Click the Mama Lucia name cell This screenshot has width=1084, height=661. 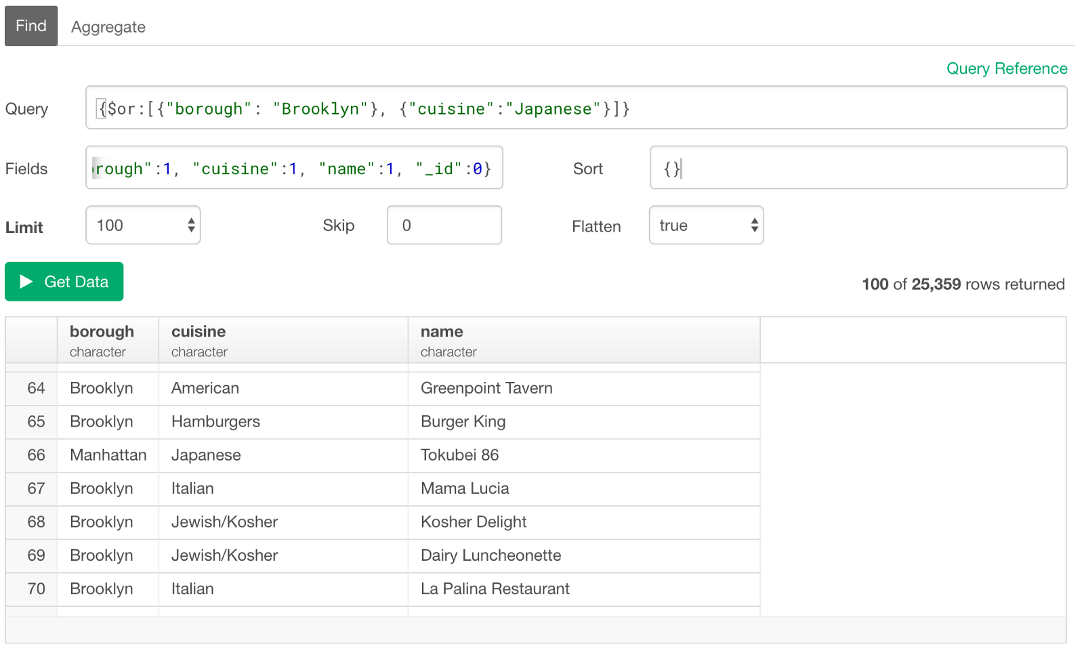pyautogui.click(x=584, y=488)
